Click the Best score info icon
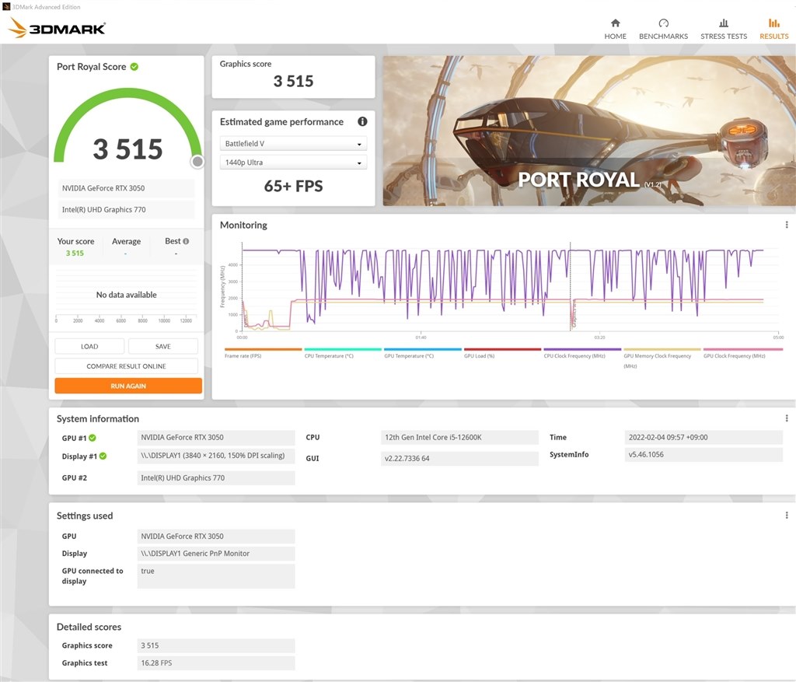The height and width of the screenshot is (682, 796). (186, 241)
